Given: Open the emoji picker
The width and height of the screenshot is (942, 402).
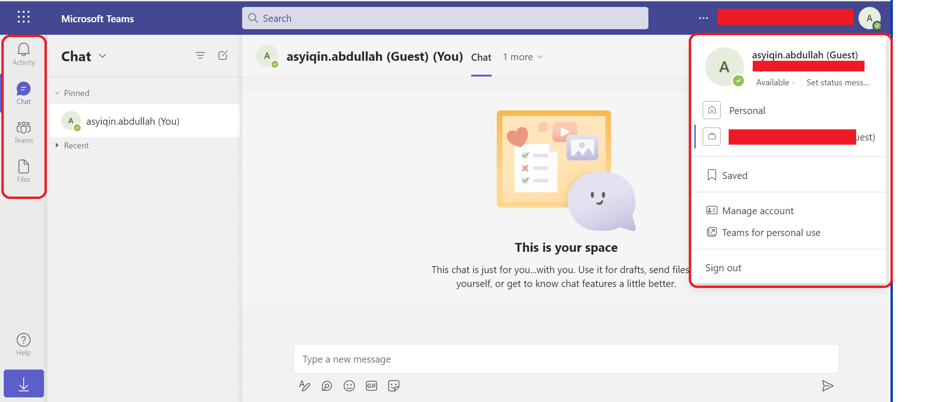Looking at the screenshot, I should (x=349, y=386).
